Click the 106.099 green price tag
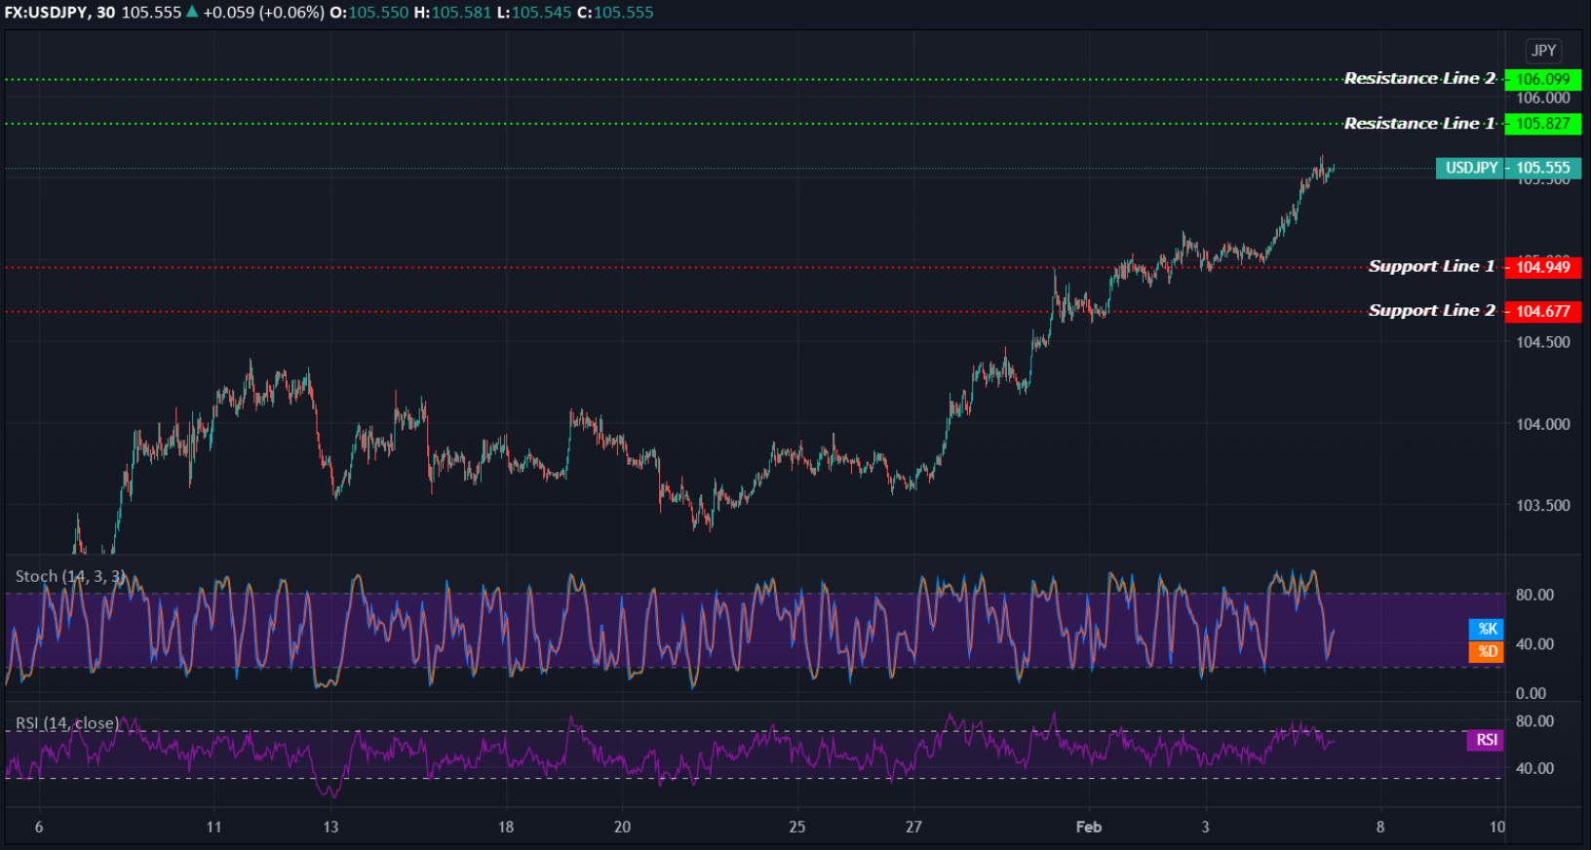The height and width of the screenshot is (850, 1591). (x=1542, y=79)
